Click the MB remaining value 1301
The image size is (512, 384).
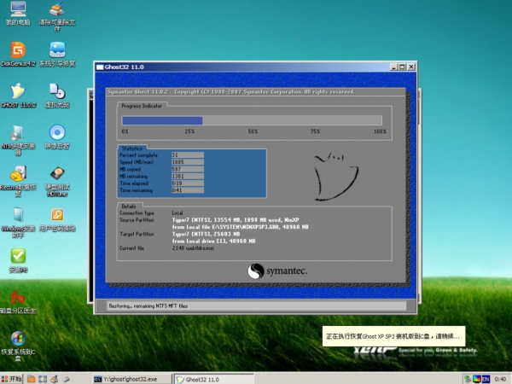(x=188, y=177)
